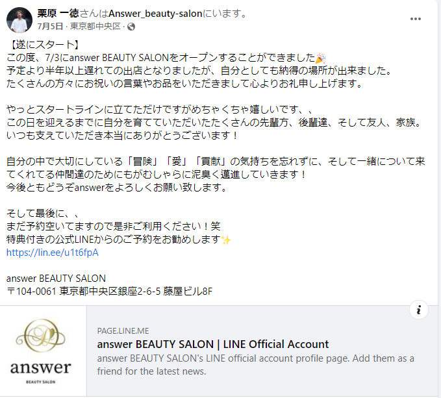Click the info icon on link preview
441x398 pixels.
point(419,310)
